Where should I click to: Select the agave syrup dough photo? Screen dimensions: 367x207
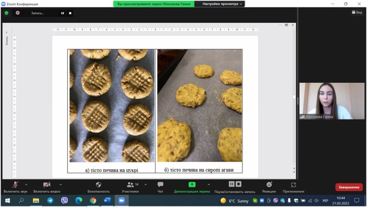pyautogui.click(x=200, y=106)
